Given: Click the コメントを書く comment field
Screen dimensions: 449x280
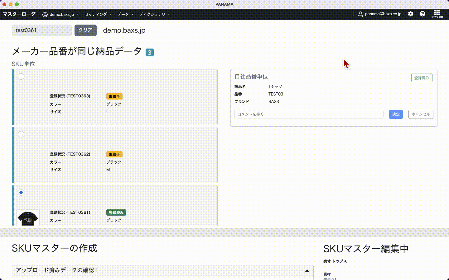Looking at the screenshot, I should [309, 114].
